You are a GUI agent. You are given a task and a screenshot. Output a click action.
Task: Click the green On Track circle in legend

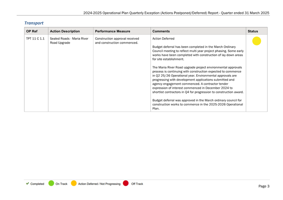pyautogui.click(x=51, y=183)
